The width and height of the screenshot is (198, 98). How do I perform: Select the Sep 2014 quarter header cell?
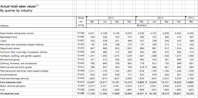pos(167,22)
